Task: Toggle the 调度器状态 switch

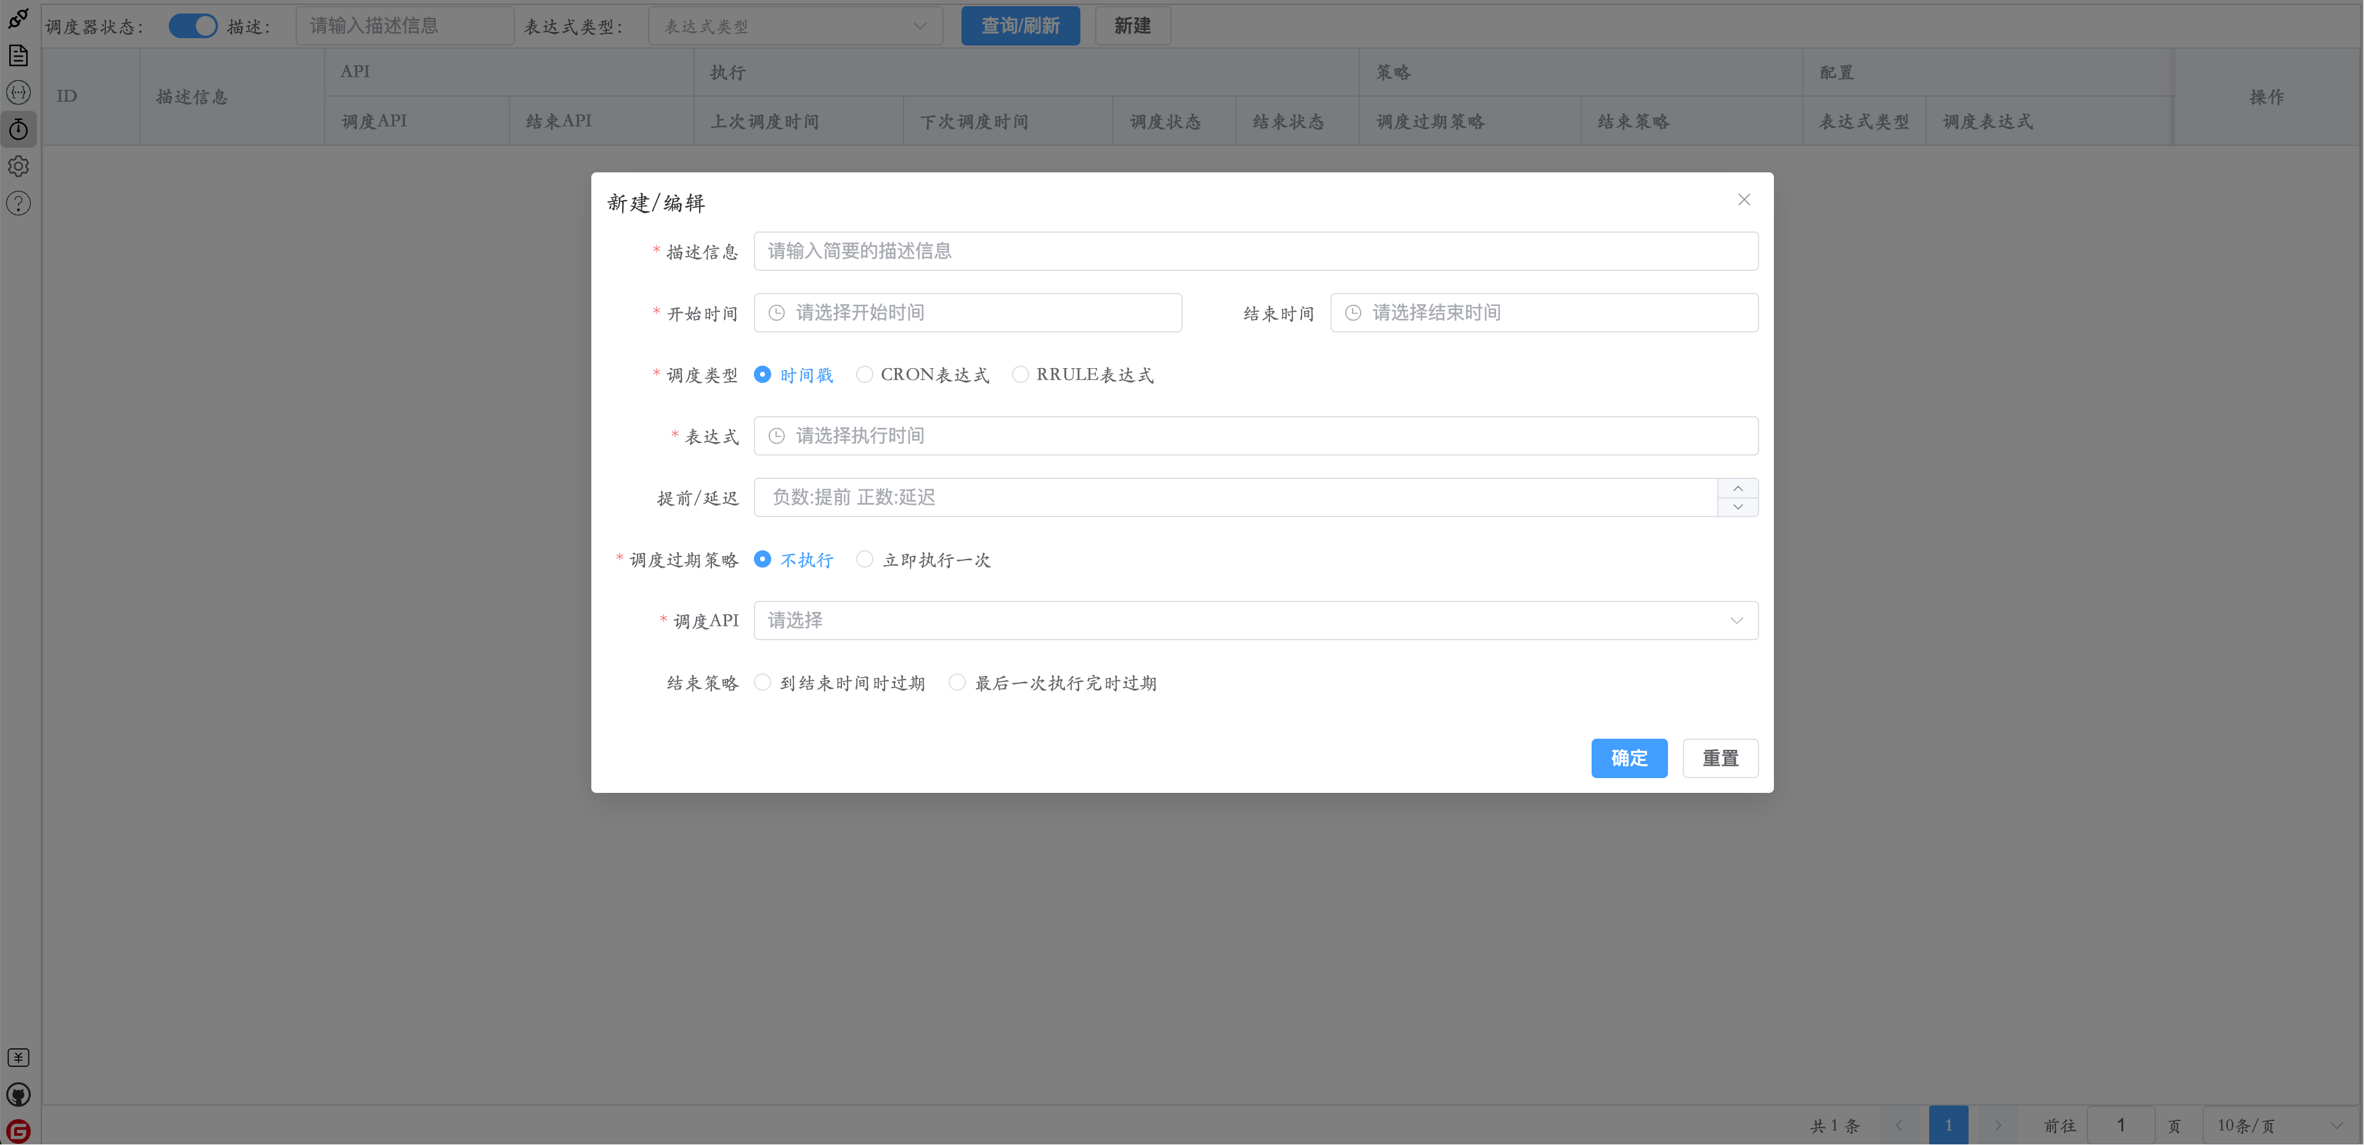Action: point(193,26)
